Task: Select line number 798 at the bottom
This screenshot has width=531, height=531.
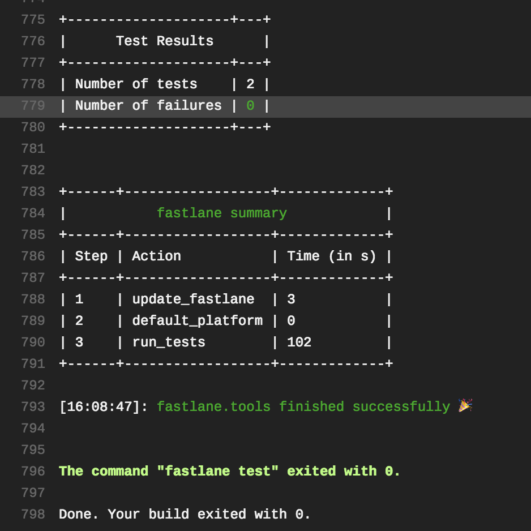Action: click(33, 515)
